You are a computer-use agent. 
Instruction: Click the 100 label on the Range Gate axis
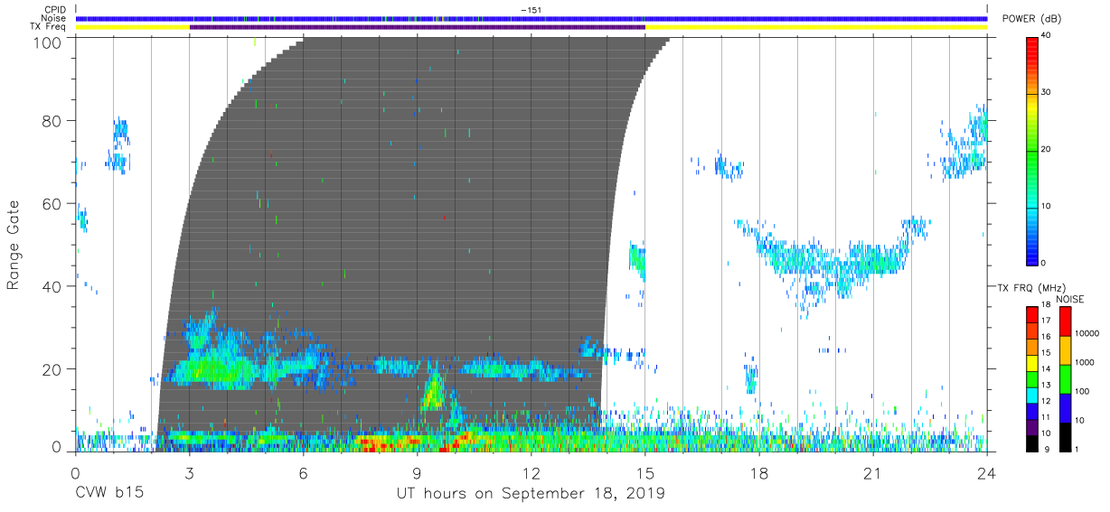pos(48,42)
